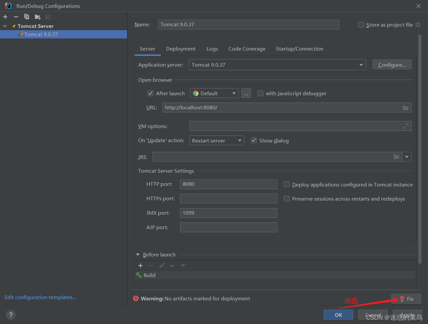Screen dimensions: 428x324
Task: Click JMX port field 1099
Action: [229, 213]
